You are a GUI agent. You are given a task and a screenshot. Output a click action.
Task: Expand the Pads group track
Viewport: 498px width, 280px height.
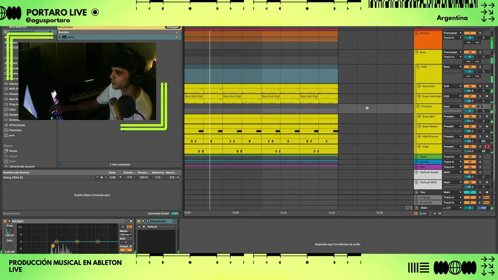point(417,157)
